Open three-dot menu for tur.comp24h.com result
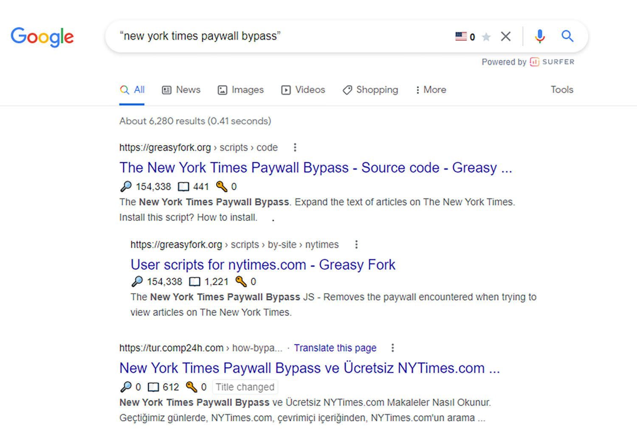This screenshot has height=440, width=637. (392, 348)
